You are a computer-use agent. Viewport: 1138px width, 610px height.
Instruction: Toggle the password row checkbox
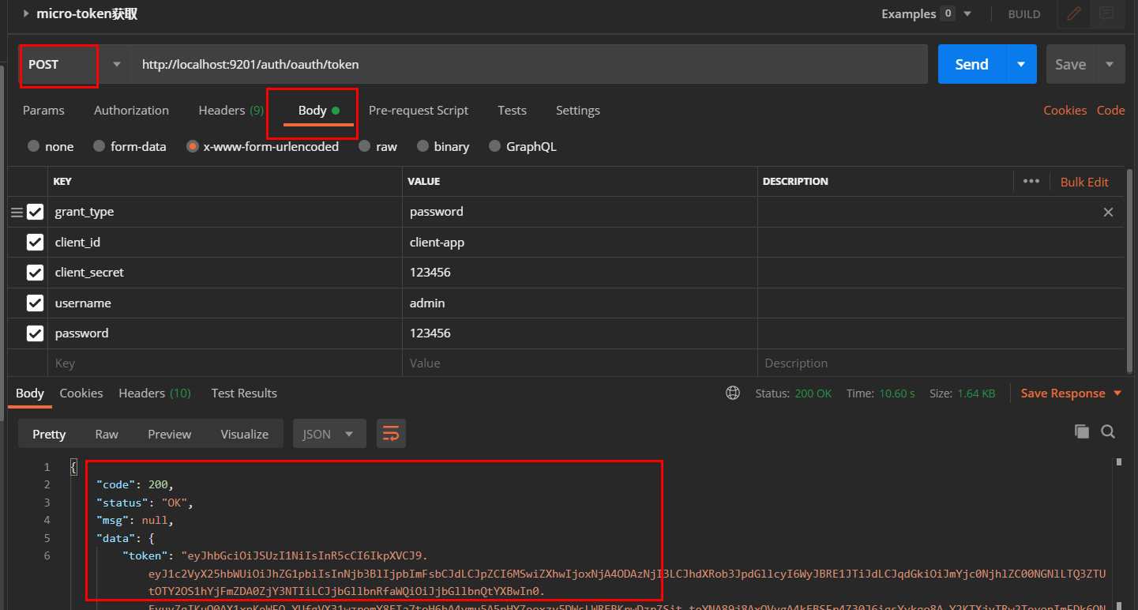pyautogui.click(x=35, y=333)
